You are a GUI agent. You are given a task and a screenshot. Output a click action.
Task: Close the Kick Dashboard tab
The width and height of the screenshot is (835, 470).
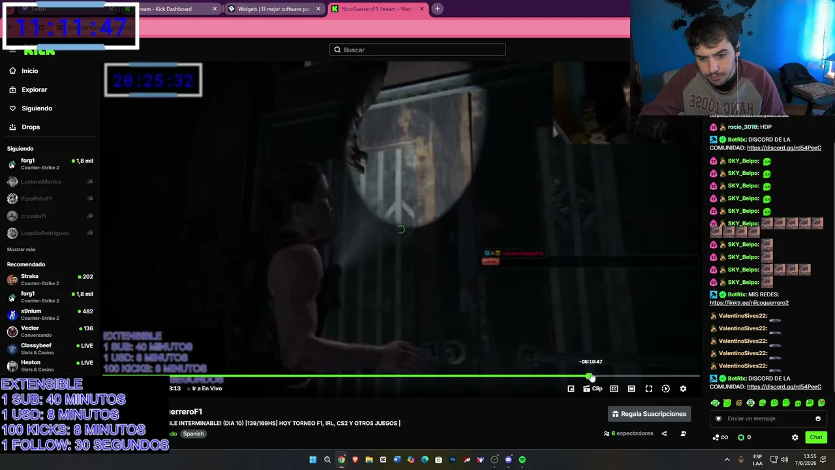(215, 9)
